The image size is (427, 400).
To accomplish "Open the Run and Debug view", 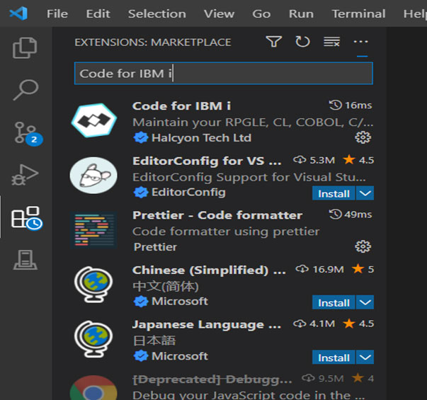I will [25, 175].
